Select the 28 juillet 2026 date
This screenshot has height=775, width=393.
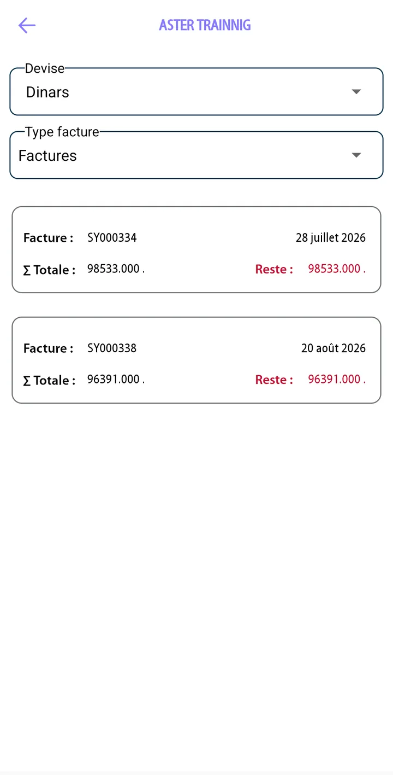(331, 238)
